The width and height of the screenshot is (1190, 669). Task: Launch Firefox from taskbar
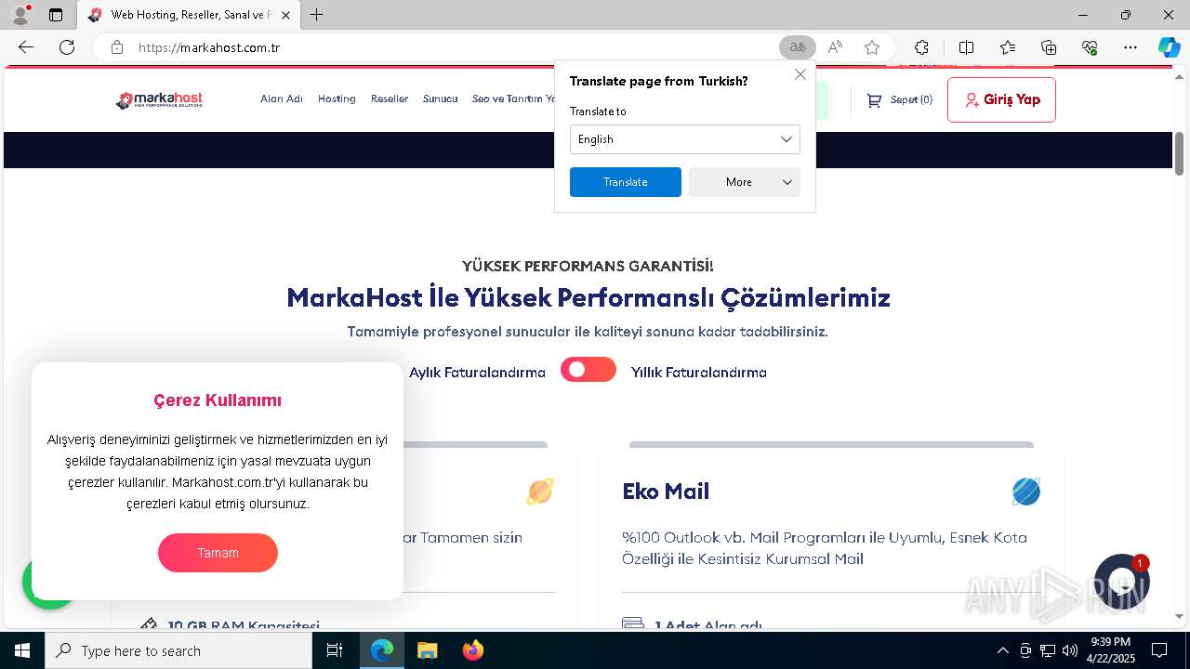tap(472, 650)
